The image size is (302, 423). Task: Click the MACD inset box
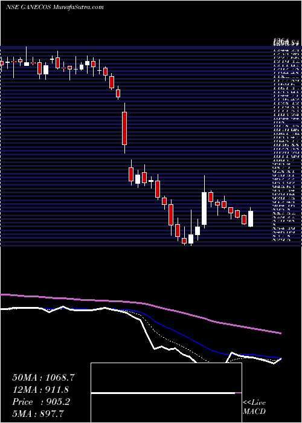[166, 393]
